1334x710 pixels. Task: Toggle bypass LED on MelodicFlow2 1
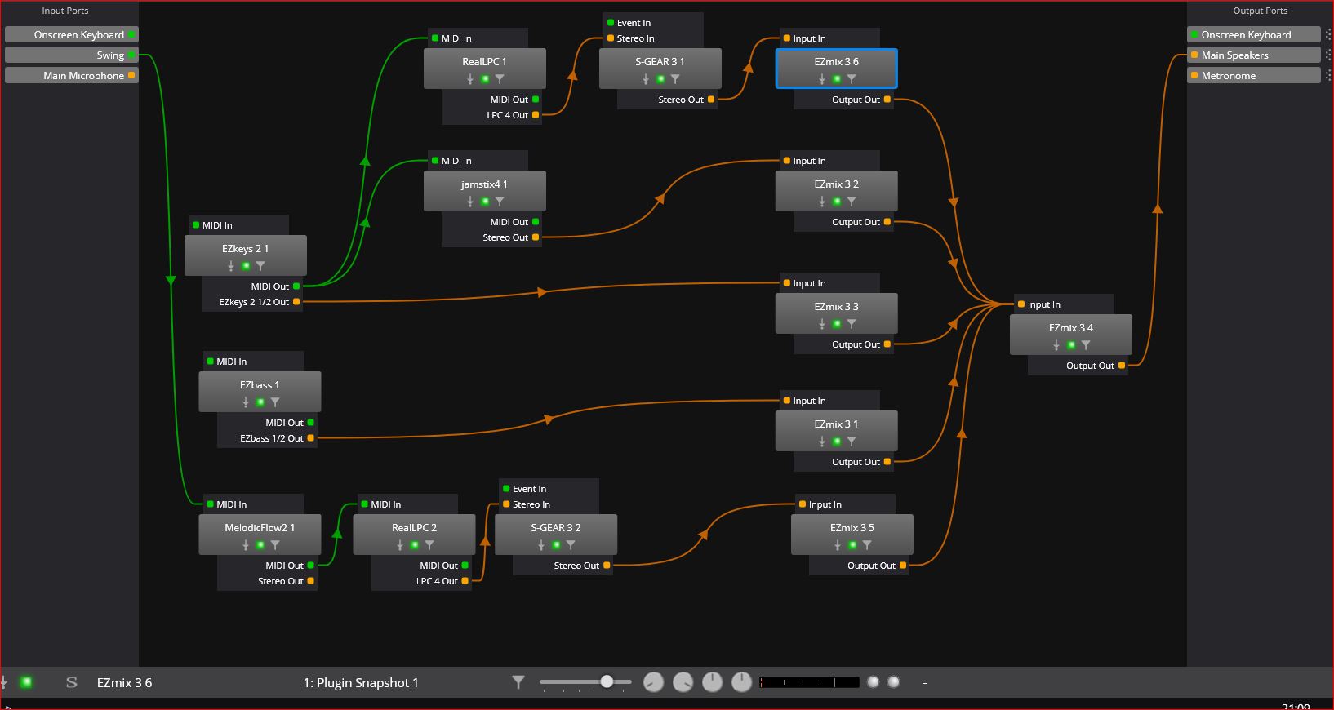[260, 545]
